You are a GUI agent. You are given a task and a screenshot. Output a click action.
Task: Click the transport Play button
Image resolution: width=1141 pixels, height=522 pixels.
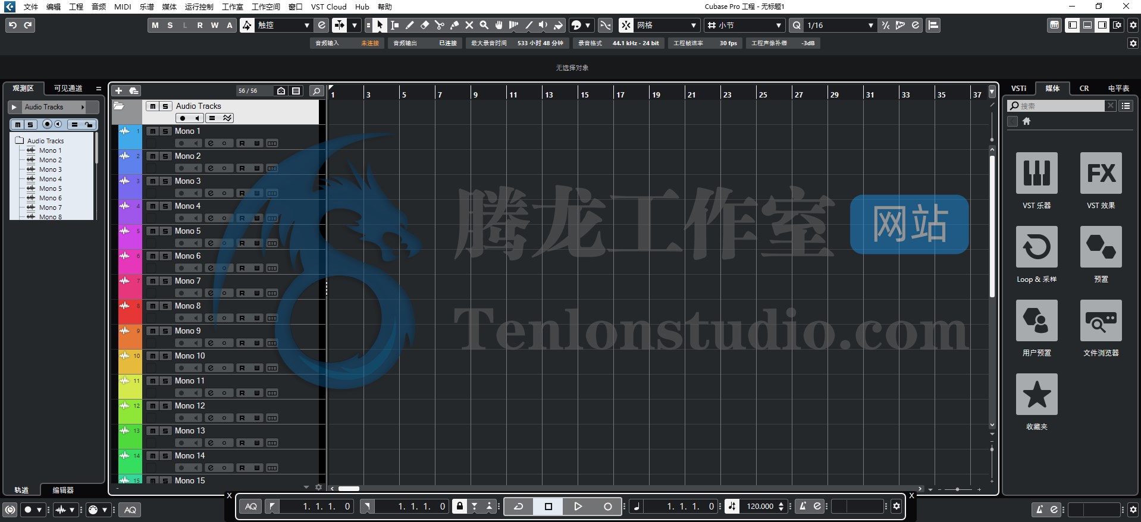click(578, 507)
